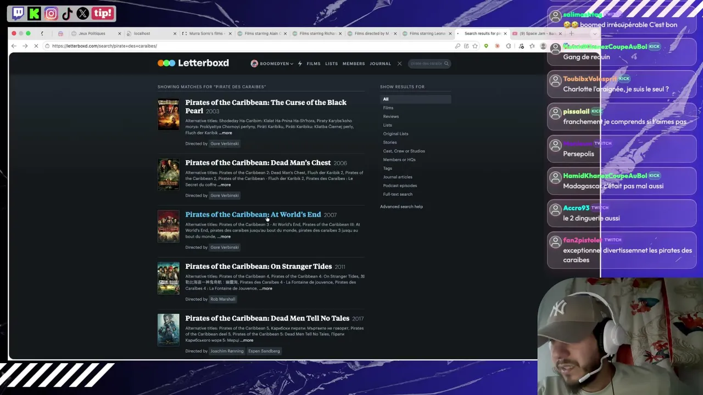Open the LISTS nav menu

331,64
